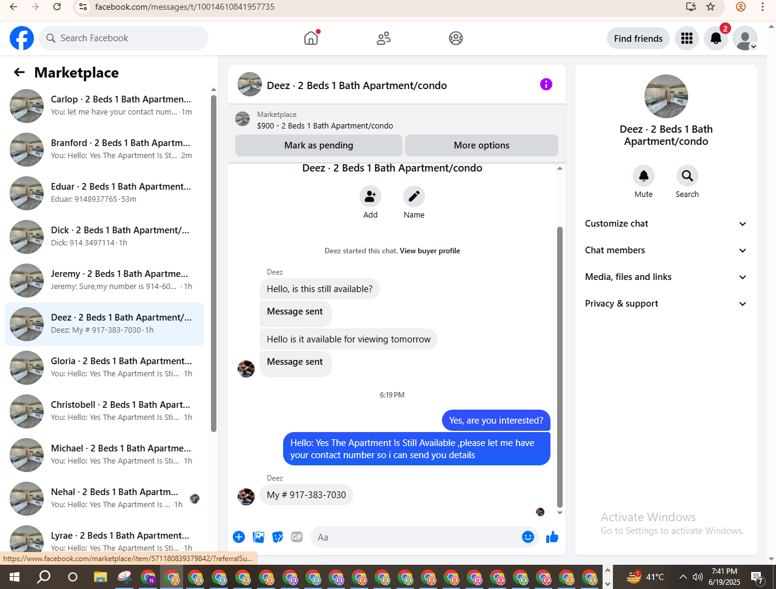Expand Media, files and links section
The height and width of the screenshot is (589, 776).
pyautogui.click(x=666, y=277)
